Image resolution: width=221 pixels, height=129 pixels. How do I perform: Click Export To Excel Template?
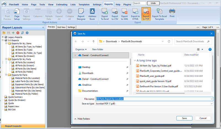(159, 14)
